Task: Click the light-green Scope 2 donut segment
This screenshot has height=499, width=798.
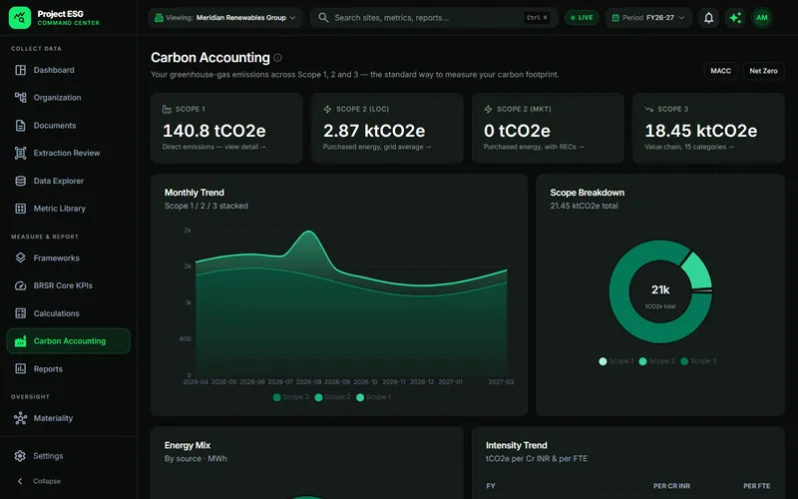Action: pyautogui.click(x=697, y=270)
